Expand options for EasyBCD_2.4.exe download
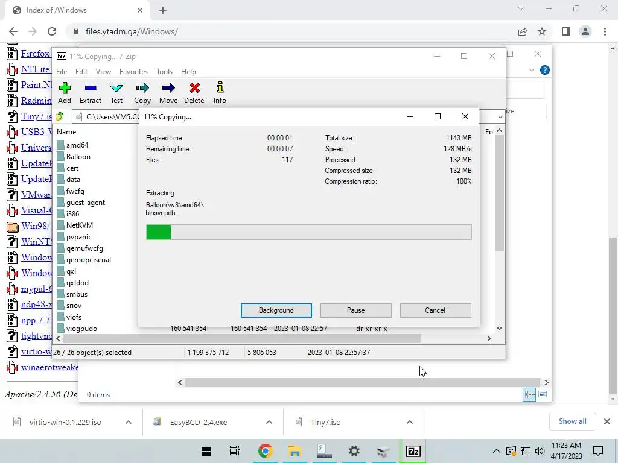 pos(269,422)
